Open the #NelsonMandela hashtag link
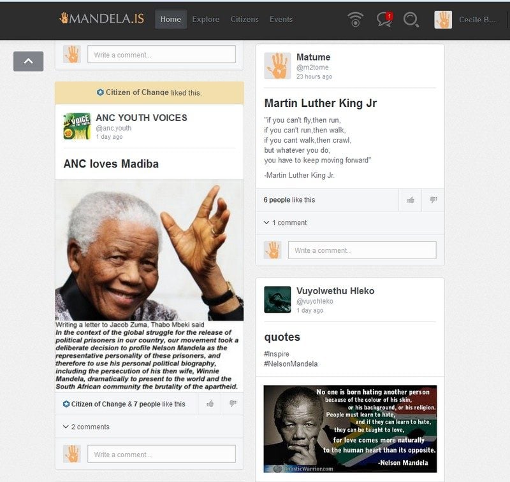This screenshot has height=482, width=510. tap(290, 364)
